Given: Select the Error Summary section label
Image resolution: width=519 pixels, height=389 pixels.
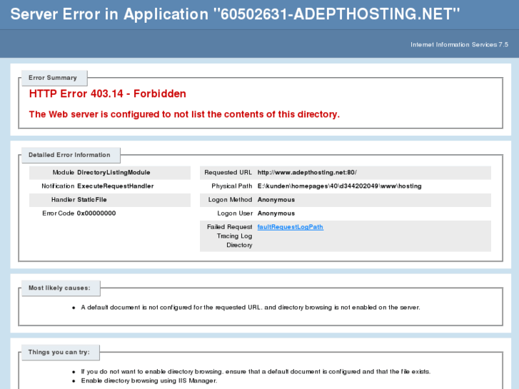Looking at the screenshot, I should click(x=53, y=78).
